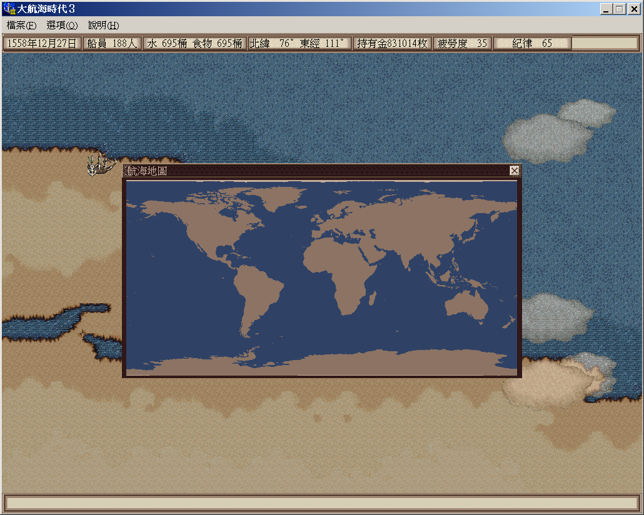Click the date field showing 1558年12月27日
This screenshot has width=644, height=515.
pyautogui.click(x=42, y=44)
